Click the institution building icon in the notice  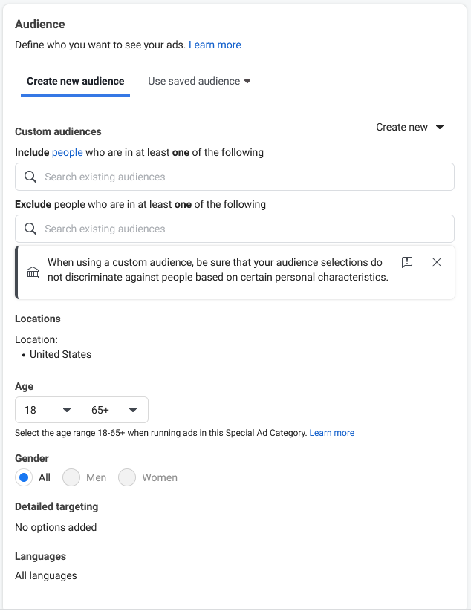point(33,272)
